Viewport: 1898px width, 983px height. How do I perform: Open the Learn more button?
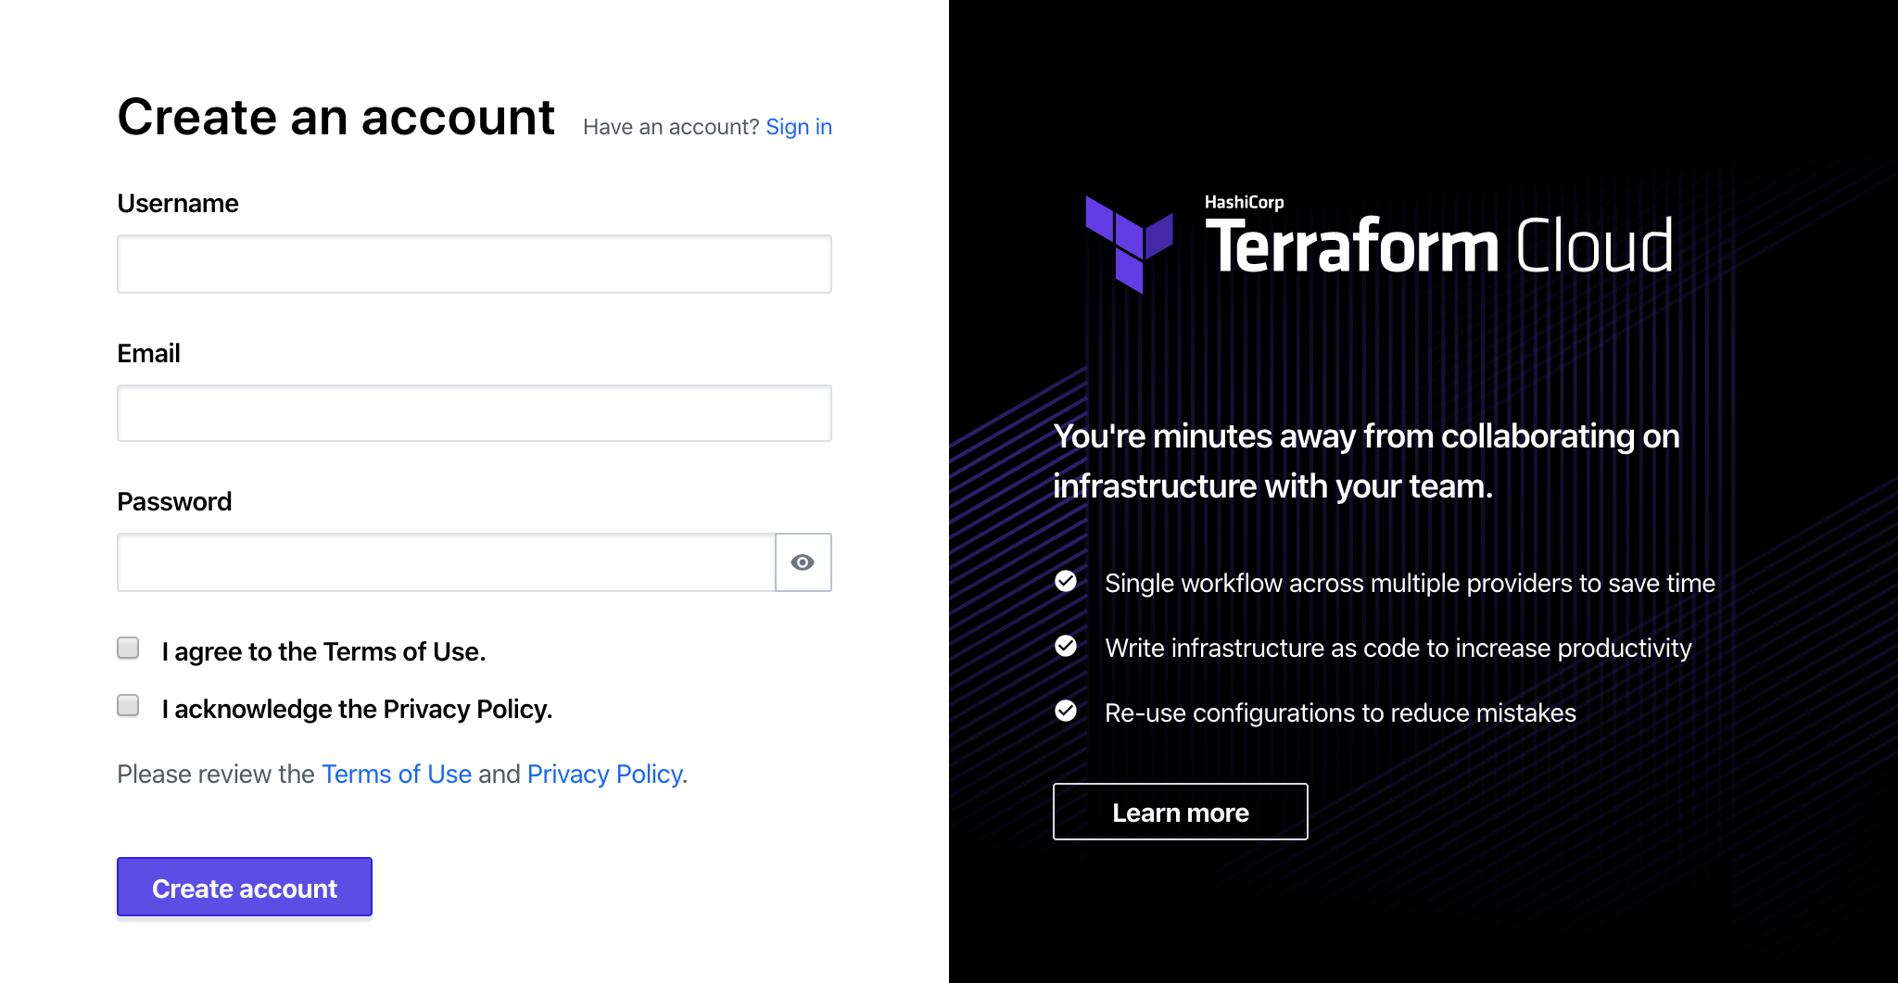pos(1181,812)
